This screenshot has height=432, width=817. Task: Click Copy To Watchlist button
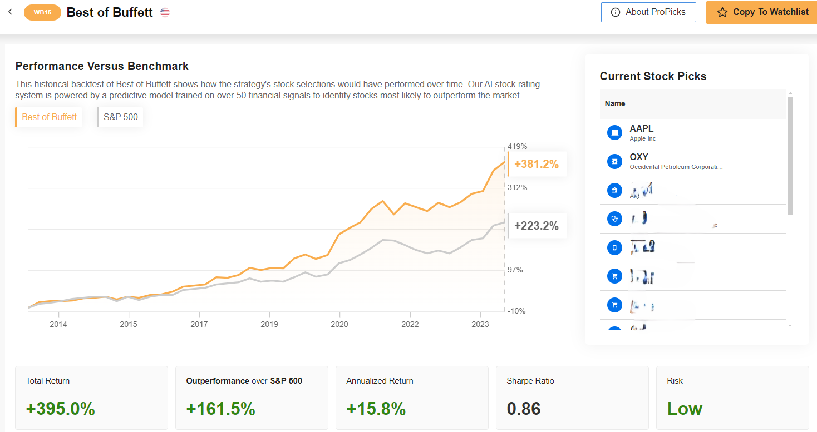point(761,12)
